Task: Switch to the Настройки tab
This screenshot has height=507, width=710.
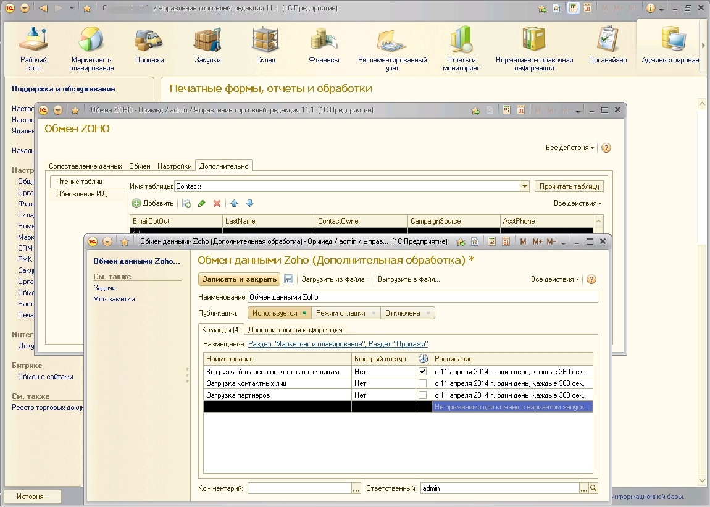Action: coord(174,166)
